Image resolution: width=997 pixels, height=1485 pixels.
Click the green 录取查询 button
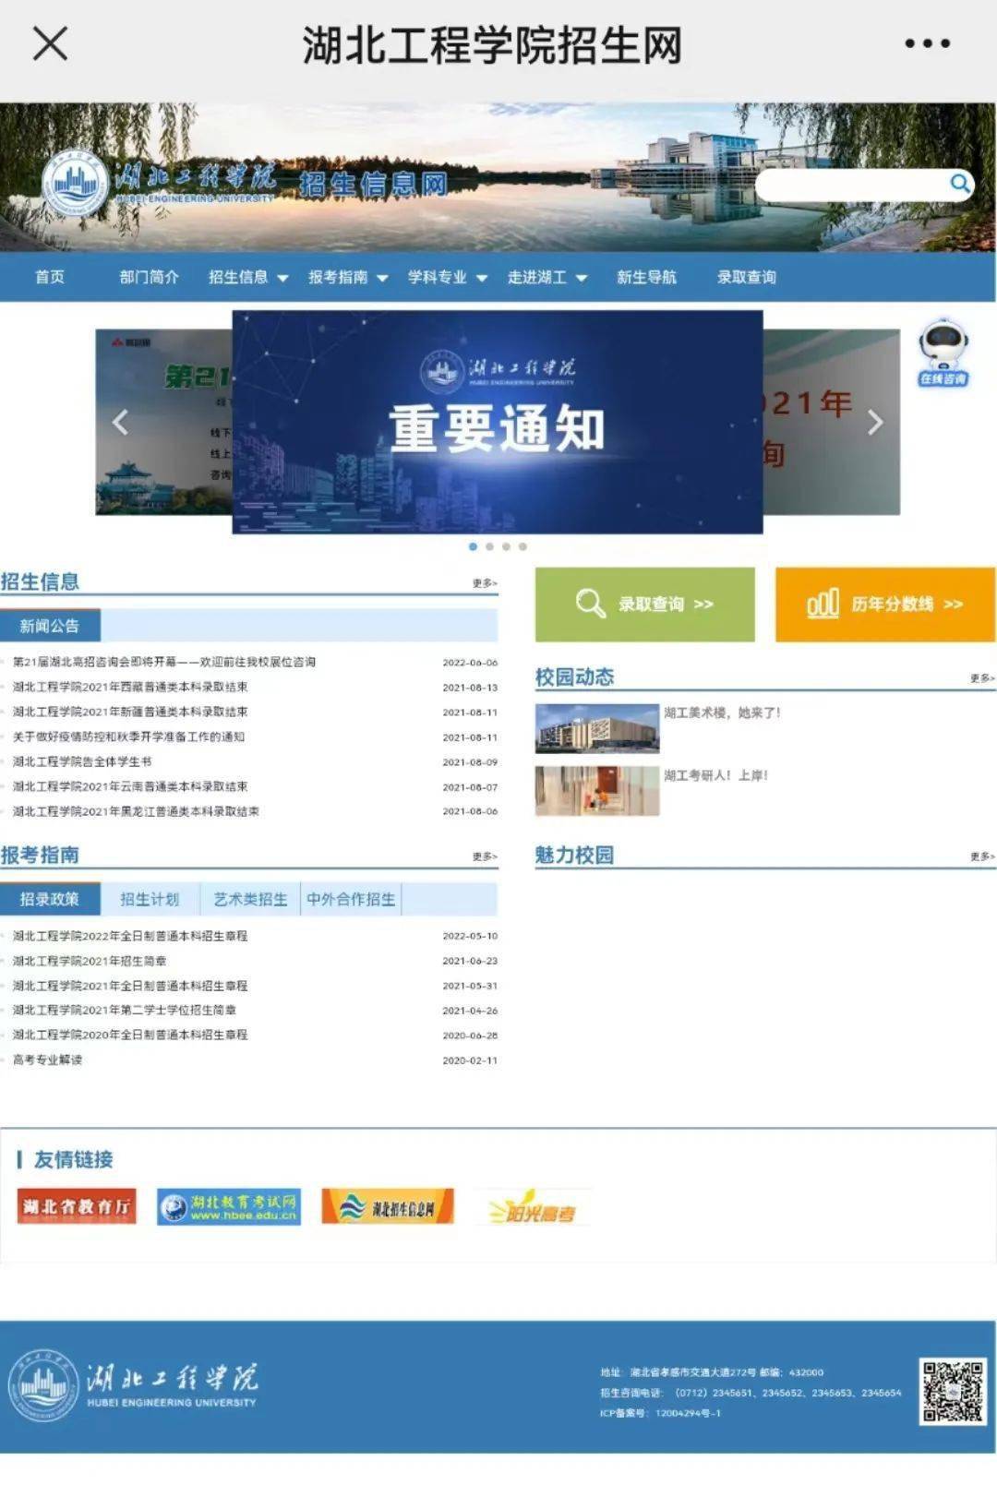click(x=644, y=605)
